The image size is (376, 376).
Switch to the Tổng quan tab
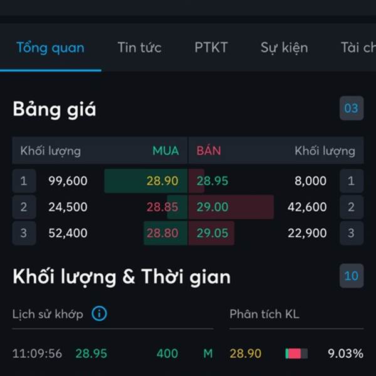click(50, 48)
